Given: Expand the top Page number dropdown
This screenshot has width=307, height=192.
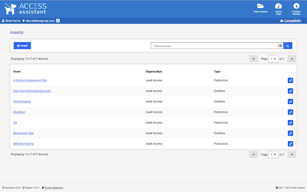Looking at the screenshot, I should [273, 59].
